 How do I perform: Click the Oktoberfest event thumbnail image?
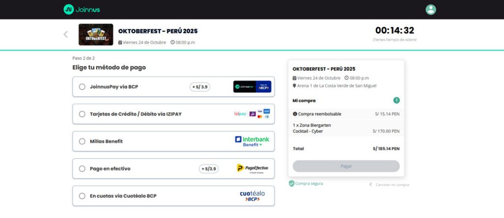tap(96, 34)
